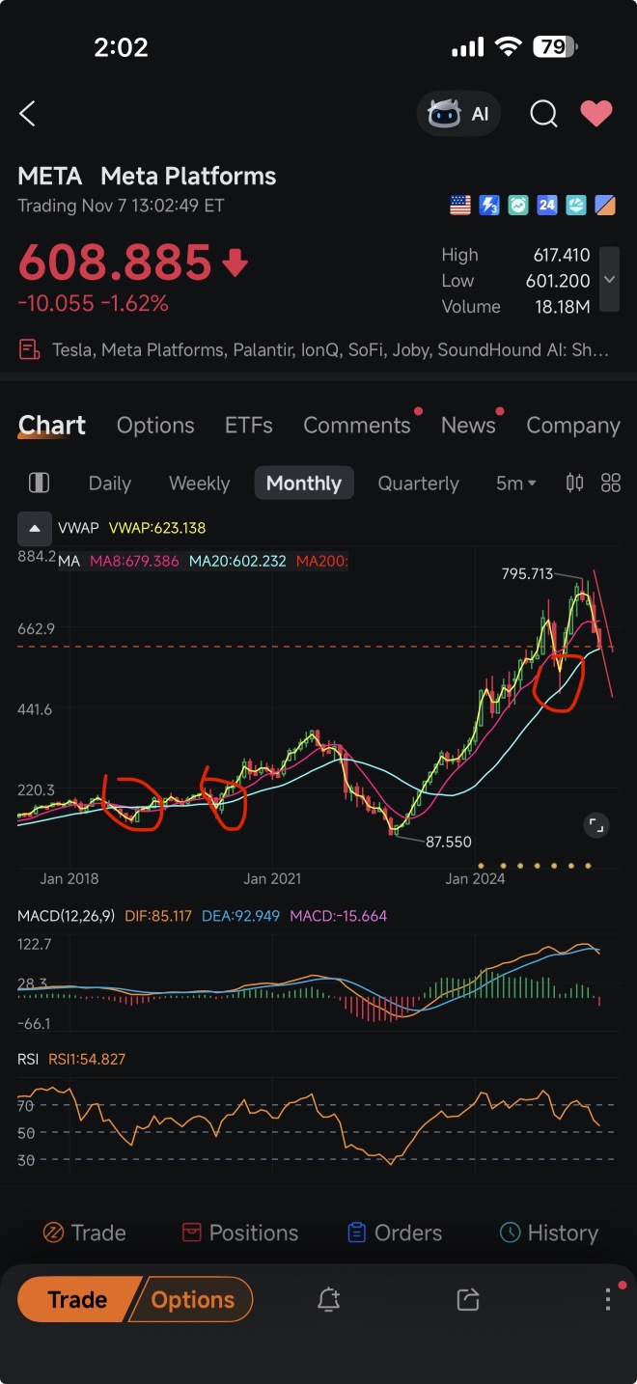
Task: Tap the split-panel chart view icon
Action: (40, 483)
